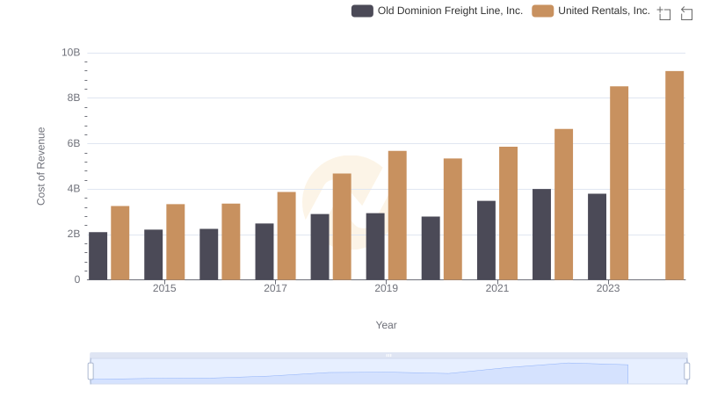The image size is (703, 405).
Task: Click Old Dominion bar for 2015
Action: tap(153, 255)
